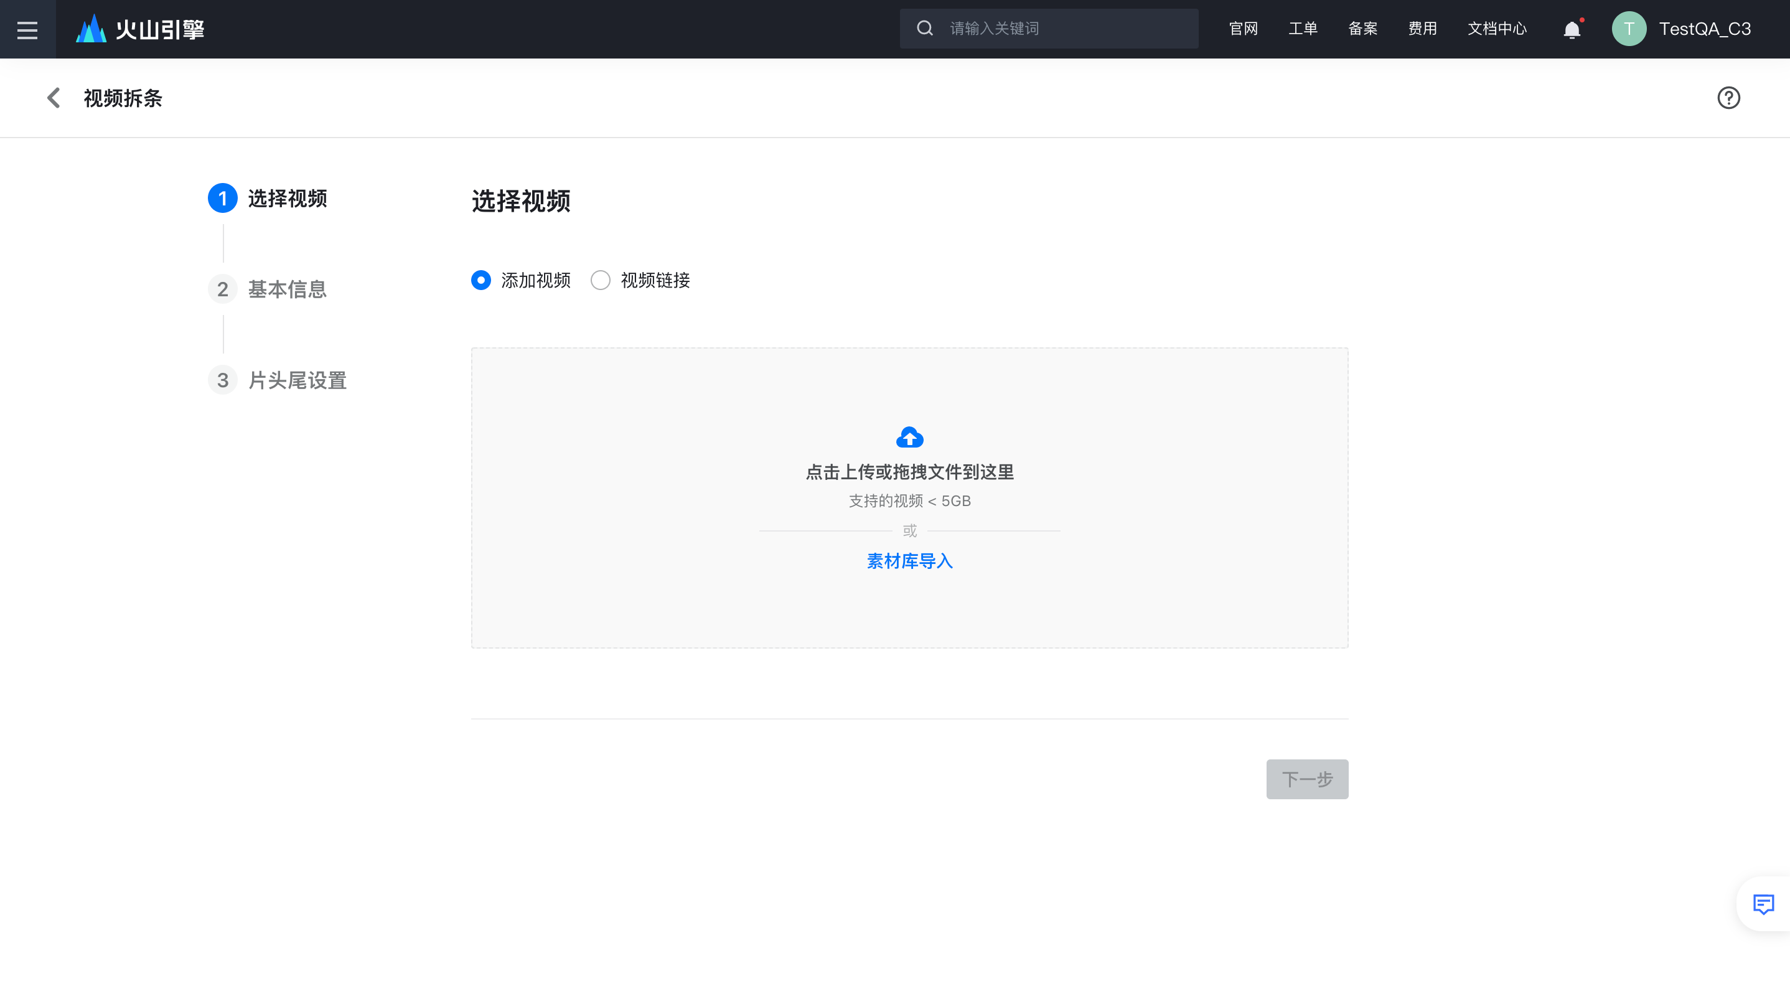Select the 视频链接 radio button
The width and height of the screenshot is (1790, 981).
[x=601, y=280]
